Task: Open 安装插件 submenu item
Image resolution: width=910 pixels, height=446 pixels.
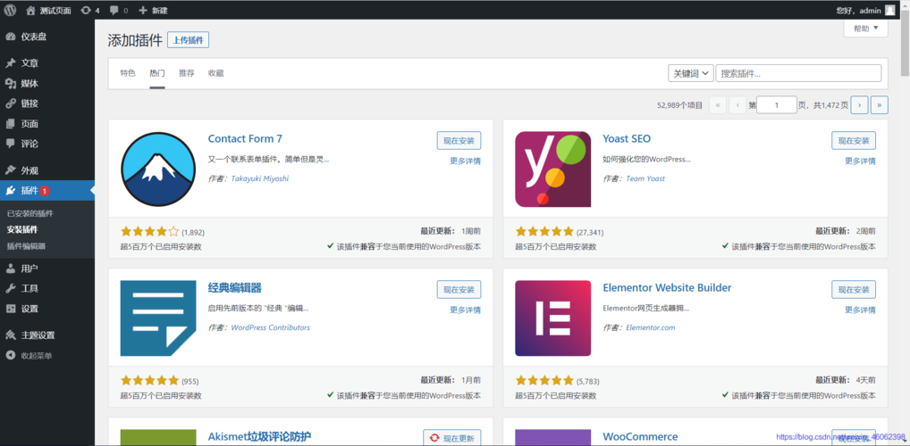Action: point(22,229)
